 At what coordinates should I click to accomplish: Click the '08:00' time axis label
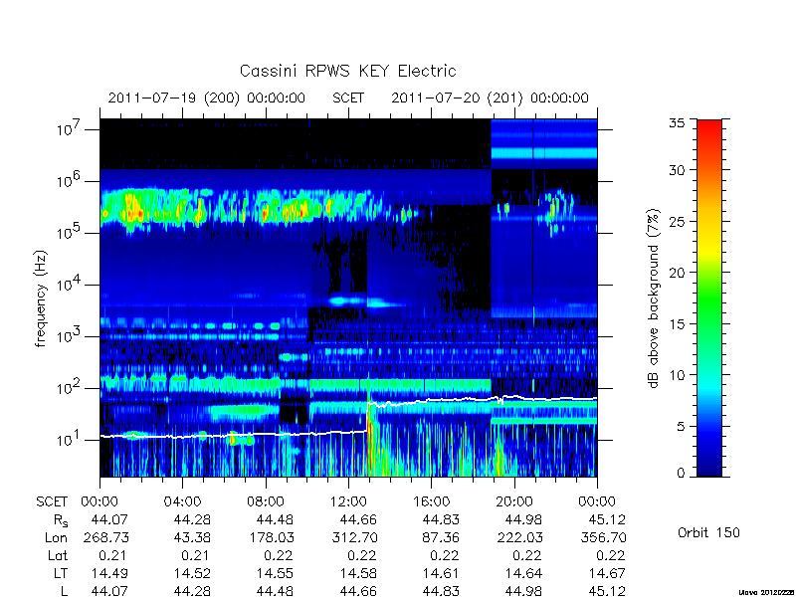pos(266,501)
